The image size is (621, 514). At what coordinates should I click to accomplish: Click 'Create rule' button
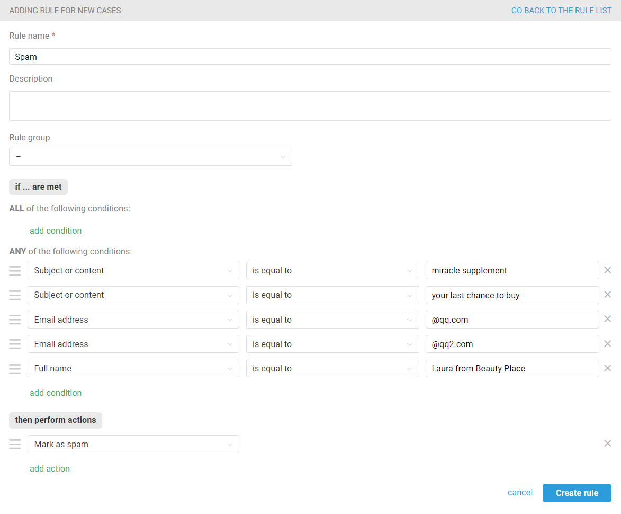coord(577,493)
